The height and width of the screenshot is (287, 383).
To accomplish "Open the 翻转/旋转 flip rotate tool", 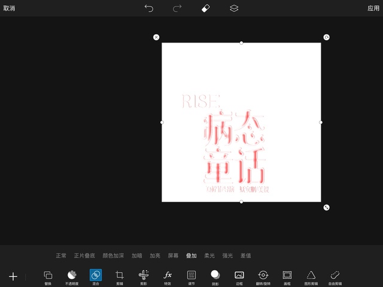I will point(263,275).
